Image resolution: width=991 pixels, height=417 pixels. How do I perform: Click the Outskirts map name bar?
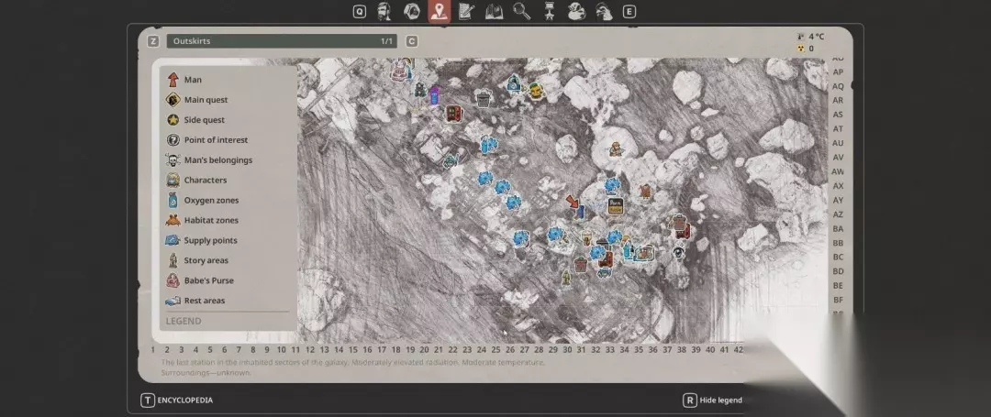click(x=282, y=41)
